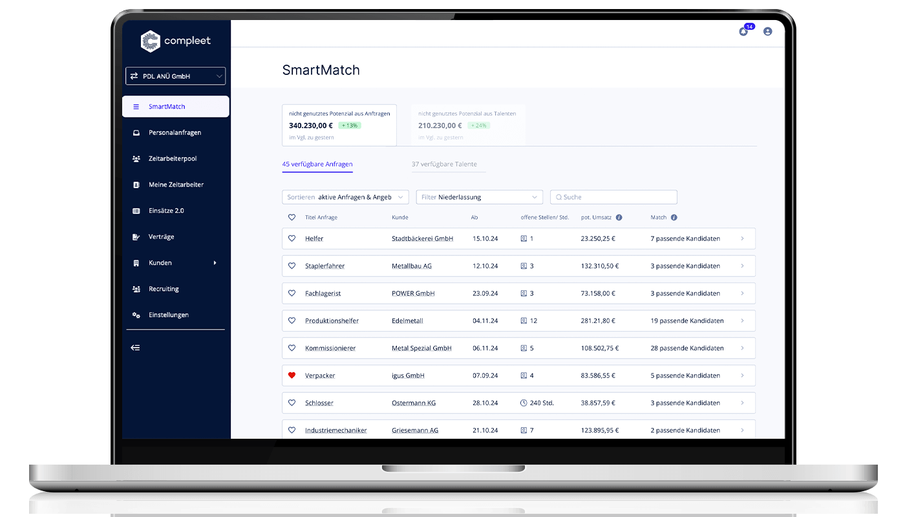Screen dimensions: 905x517
Task: Click the SmartMatch hamburger icon in sidebar
Action: tap(136, 107)
